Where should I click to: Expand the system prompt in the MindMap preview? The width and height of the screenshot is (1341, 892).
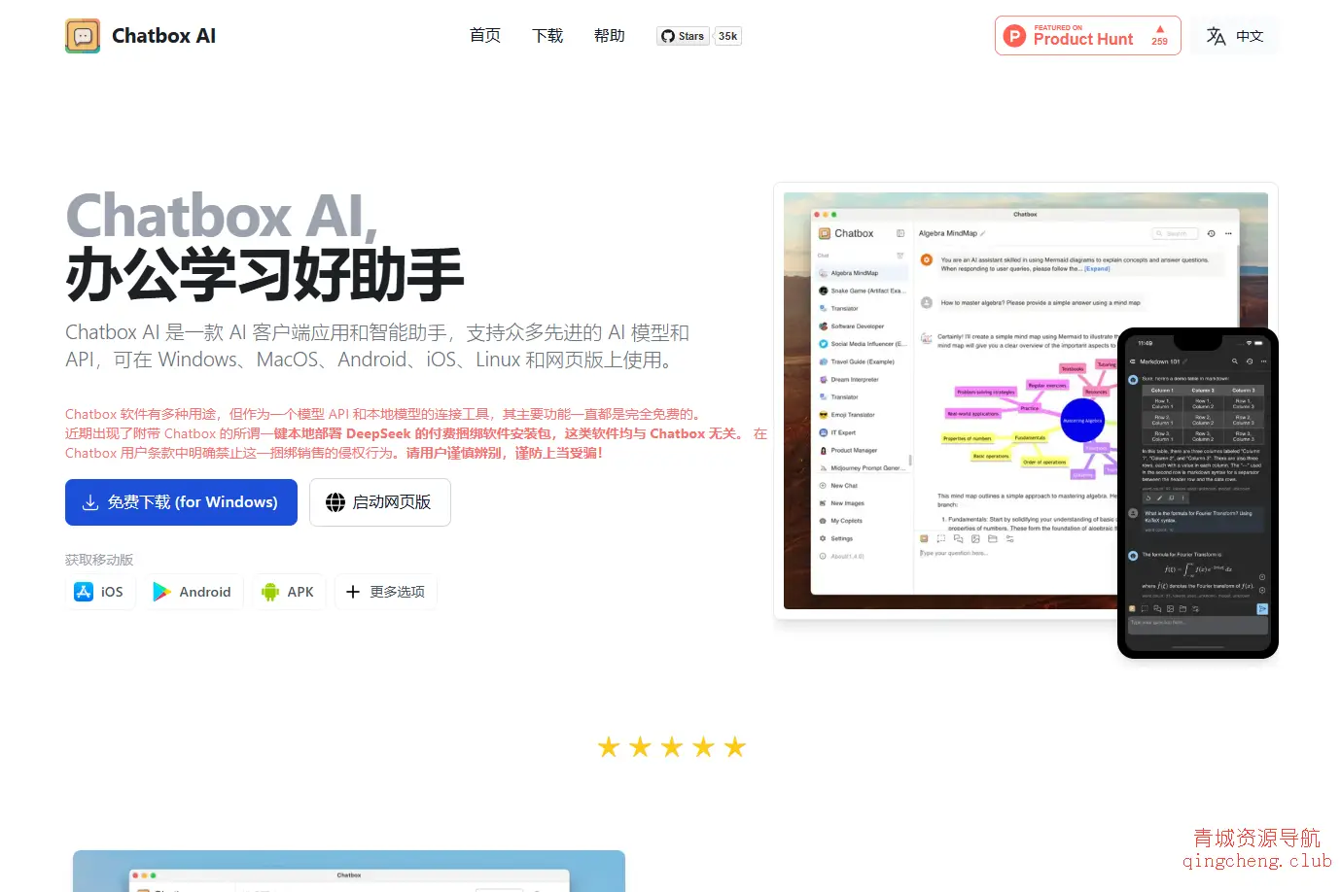(1097, 268)
